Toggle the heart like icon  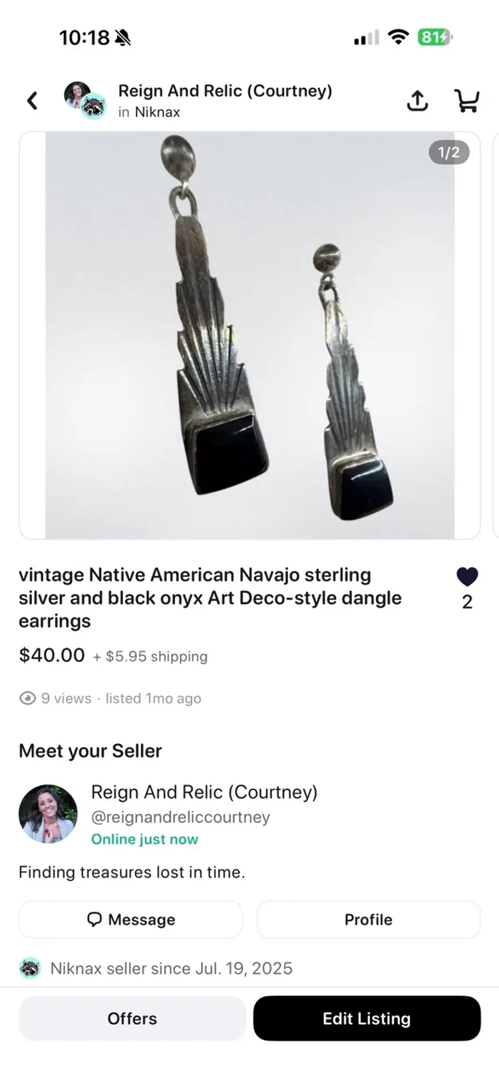pyautogui.click(x=467, y=576)
